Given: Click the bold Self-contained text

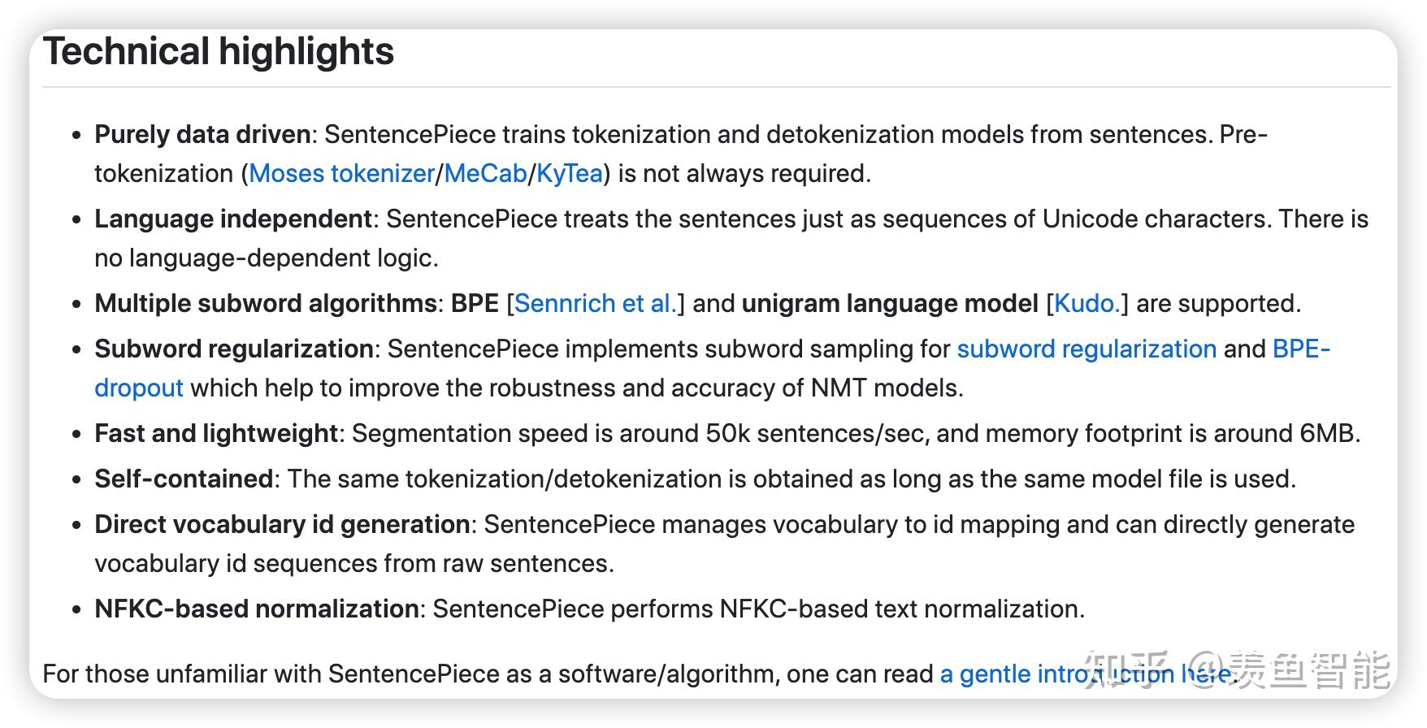Looking at the screenshot, I should click(184, 479).
